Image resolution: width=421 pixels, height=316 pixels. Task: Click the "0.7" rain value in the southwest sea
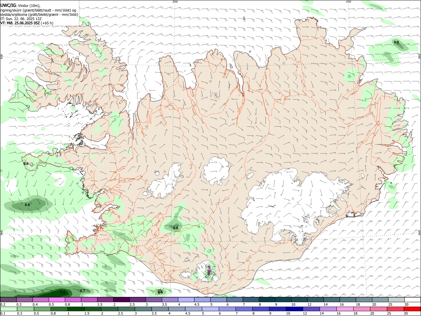click(83, 291)
